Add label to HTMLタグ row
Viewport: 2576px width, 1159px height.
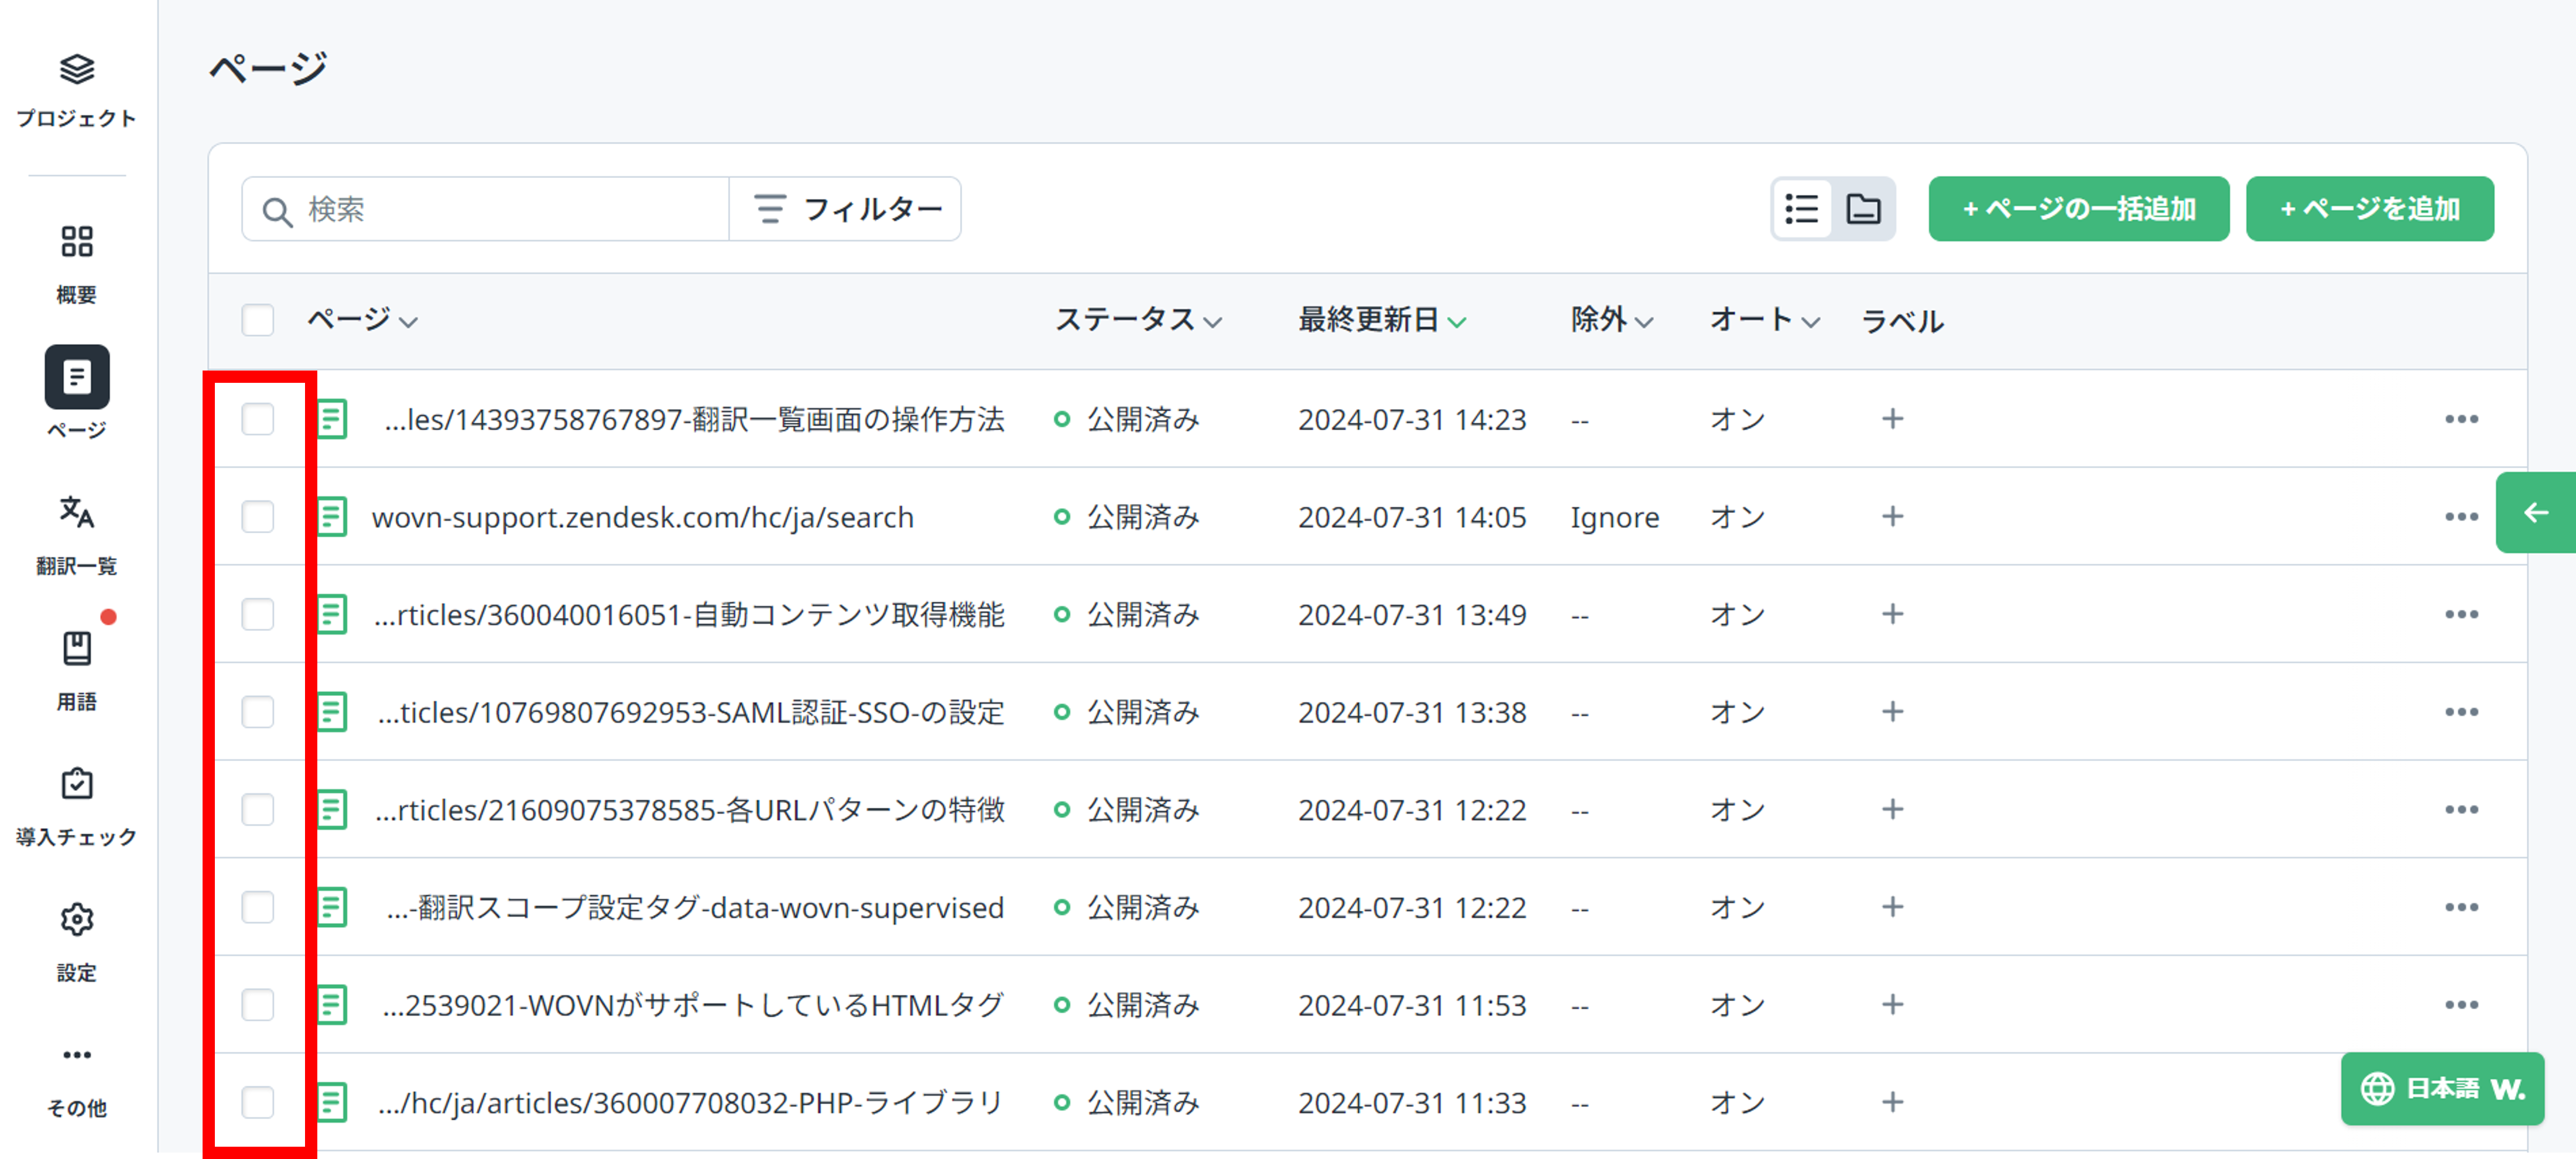pos(1892,1004)
